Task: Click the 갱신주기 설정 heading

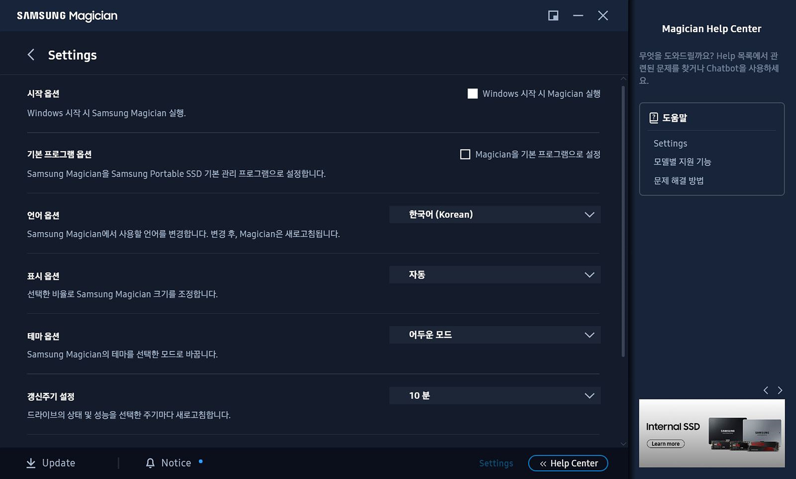Action: coord(51,396)
